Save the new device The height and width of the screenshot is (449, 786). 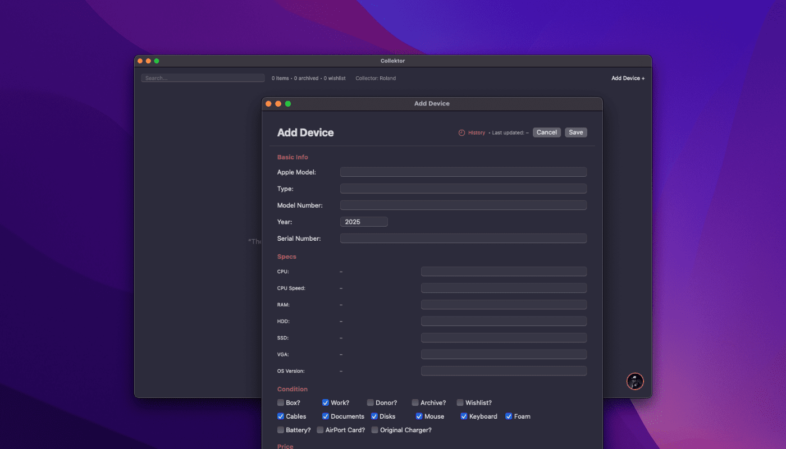[x=576, y=132]
